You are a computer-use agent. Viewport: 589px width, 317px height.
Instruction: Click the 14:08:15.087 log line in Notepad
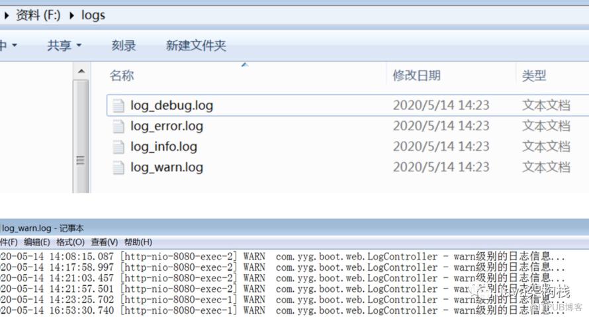(x=283, y=257)
